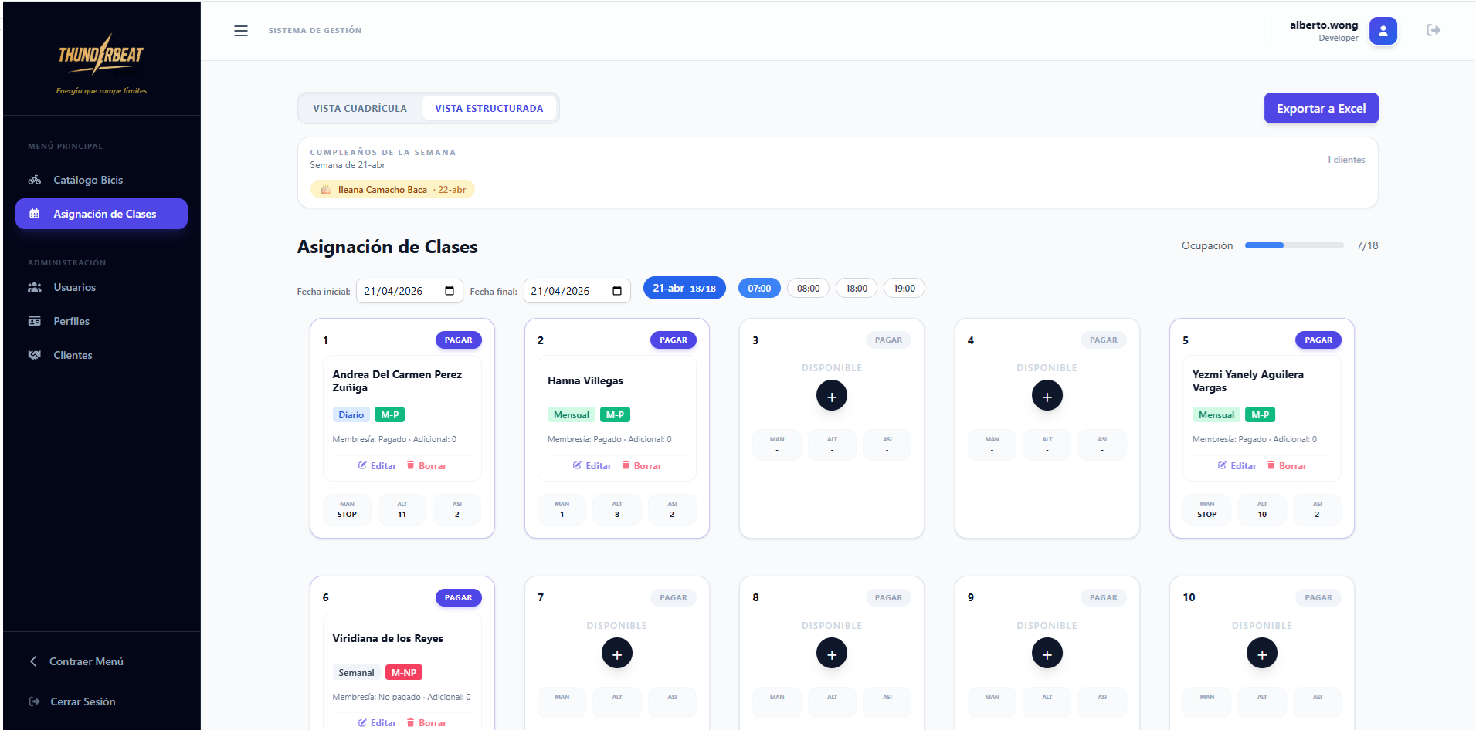Click the Mensual tag on Hanna Villegas's card
This screenshot has height=730, width=1476.
(572, 414)
